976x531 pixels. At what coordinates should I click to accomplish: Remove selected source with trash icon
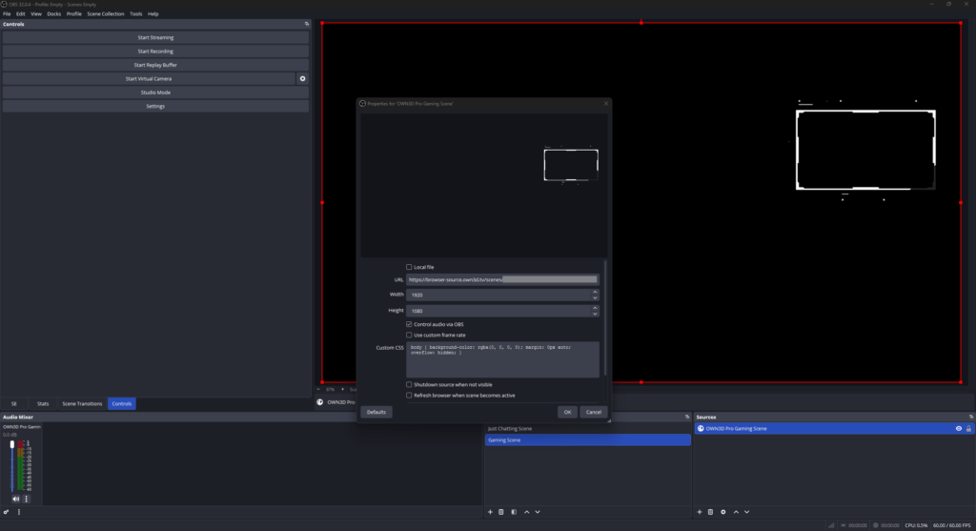[x=711, y=512]
